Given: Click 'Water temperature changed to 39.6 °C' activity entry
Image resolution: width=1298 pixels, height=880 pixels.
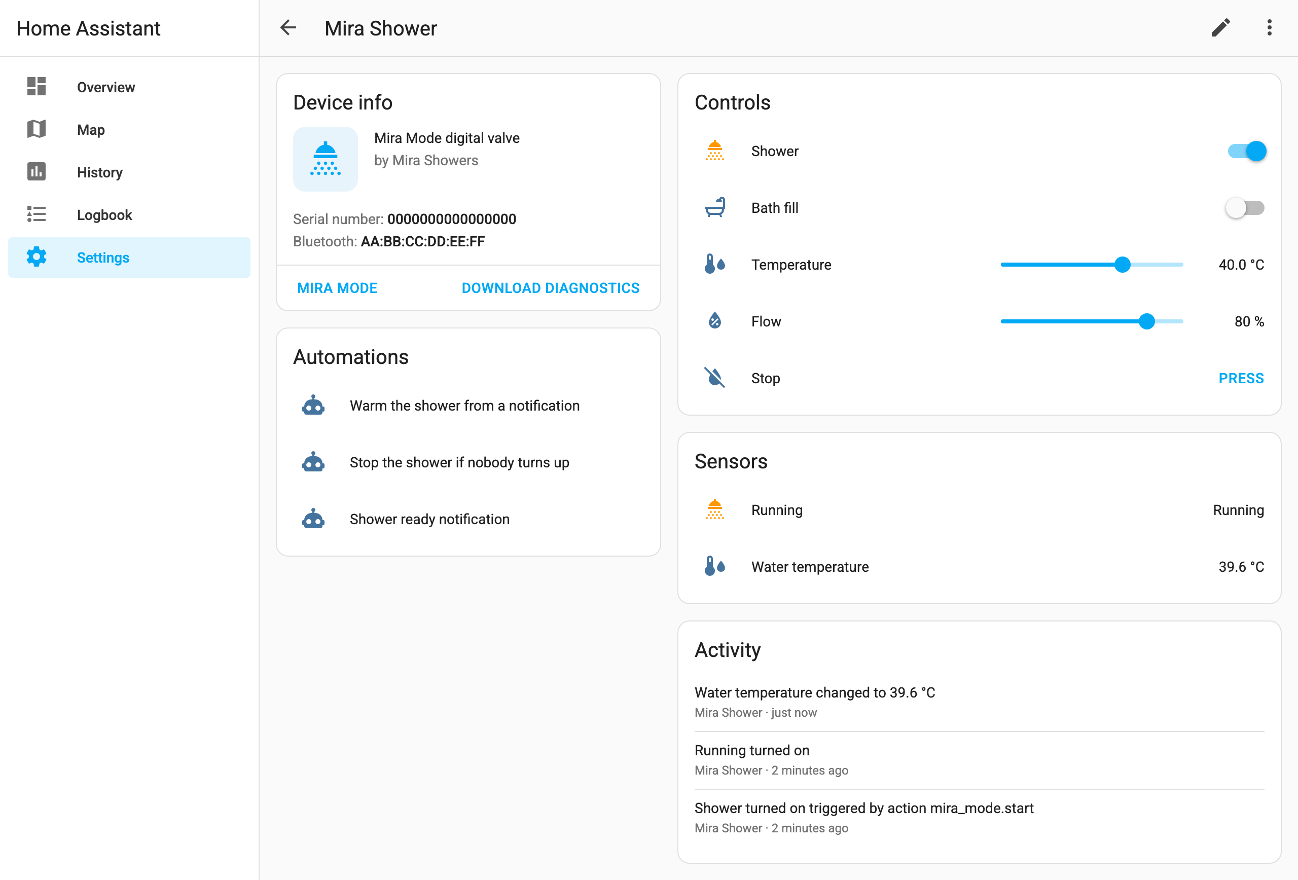Looking at the screenshot, I should tap(979, 702).
